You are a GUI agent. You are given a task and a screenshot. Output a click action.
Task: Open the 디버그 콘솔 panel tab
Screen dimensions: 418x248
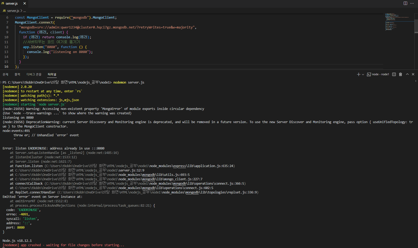(x=34, y=74)
